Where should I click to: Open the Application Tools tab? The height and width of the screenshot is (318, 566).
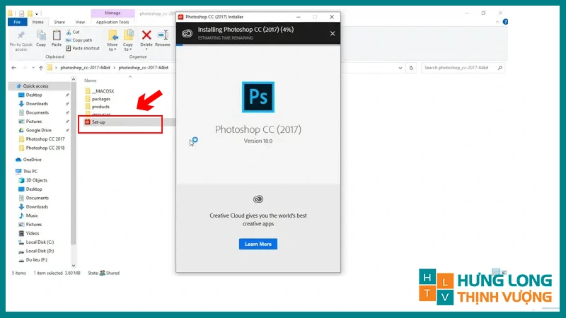click(112, 22)
